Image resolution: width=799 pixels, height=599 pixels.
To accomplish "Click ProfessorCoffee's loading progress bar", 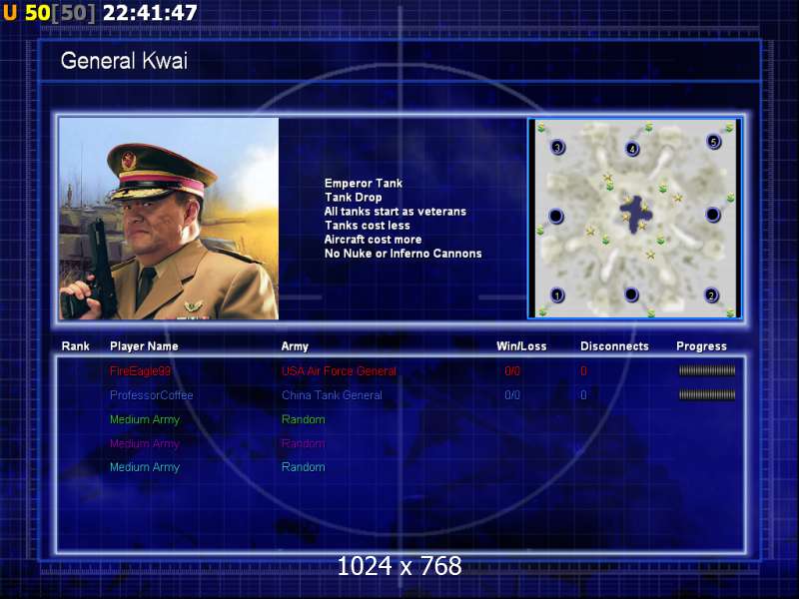I will [707, 394].
